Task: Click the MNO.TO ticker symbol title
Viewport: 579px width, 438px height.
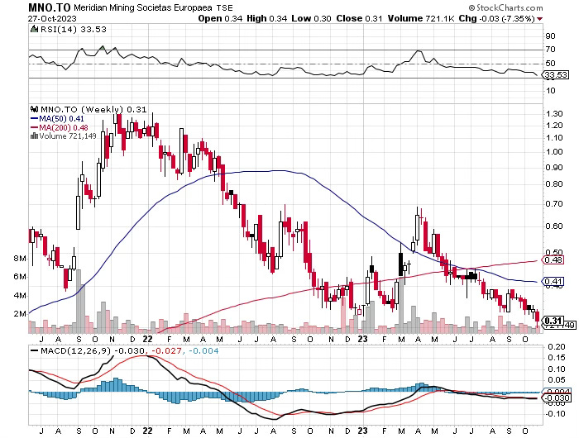Action: [x=50, y=7]
